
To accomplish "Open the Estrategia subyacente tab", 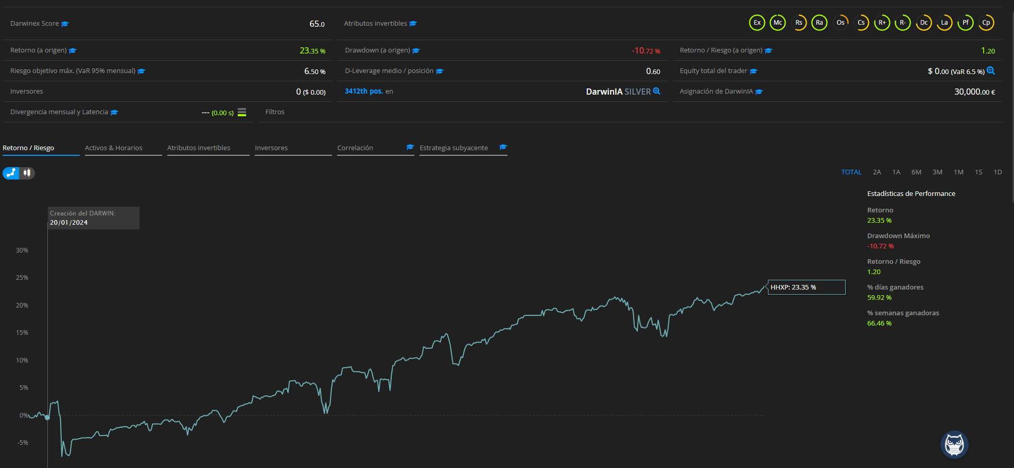I will coord(453,148).
